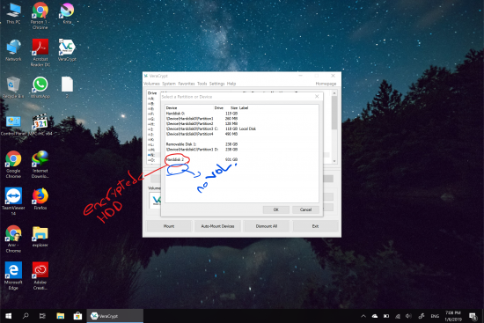Open Adobe Creative Cloud shortcut

coord(40,276)
